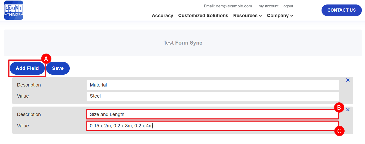Open the Company dropdown menu

tap(280, 16)
